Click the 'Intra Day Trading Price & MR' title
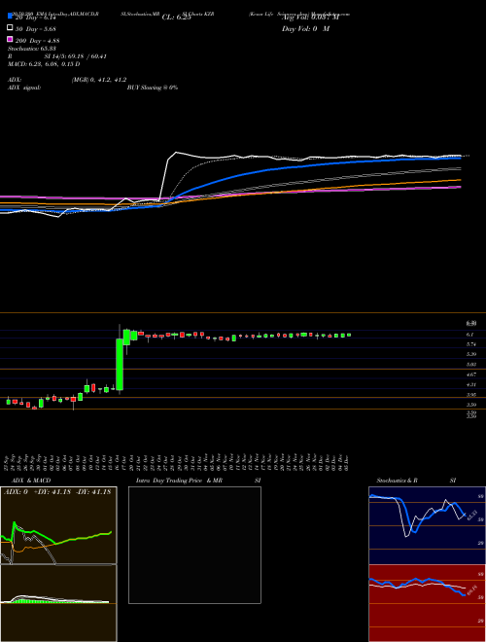 click(x=179, y=481)
